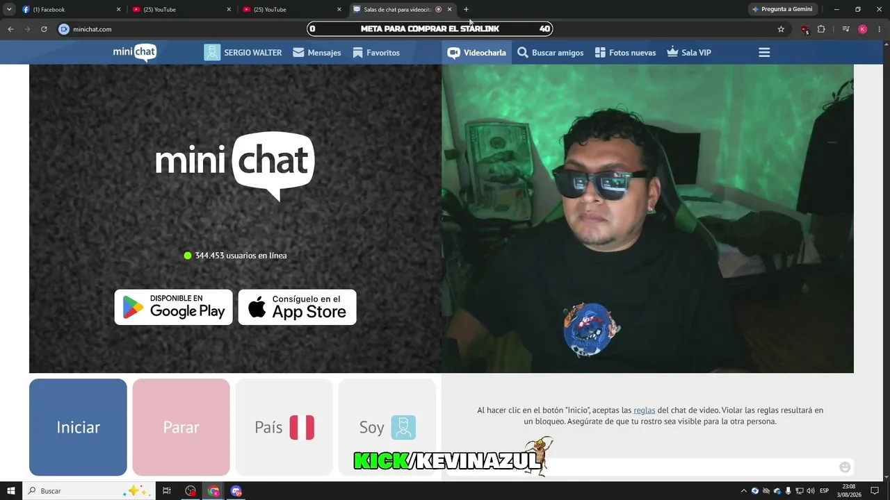Open the Sala VIP section
890x500 pixels.
(x=689, y=53)
